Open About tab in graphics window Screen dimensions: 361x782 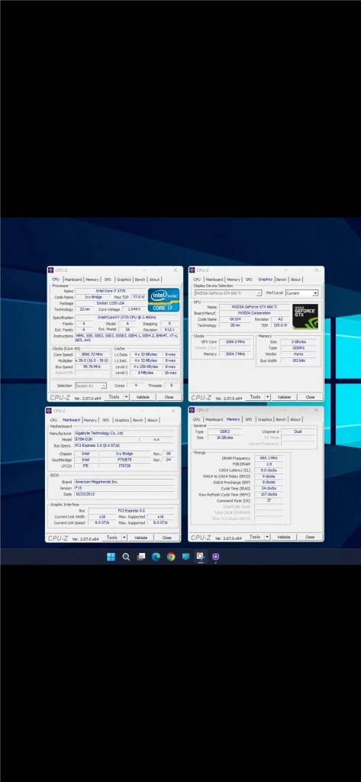295,280
